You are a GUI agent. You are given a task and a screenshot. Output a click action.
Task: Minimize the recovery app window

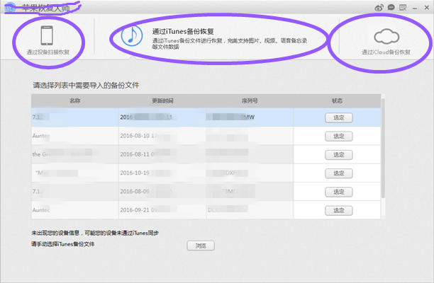click(x=415, y=8)
